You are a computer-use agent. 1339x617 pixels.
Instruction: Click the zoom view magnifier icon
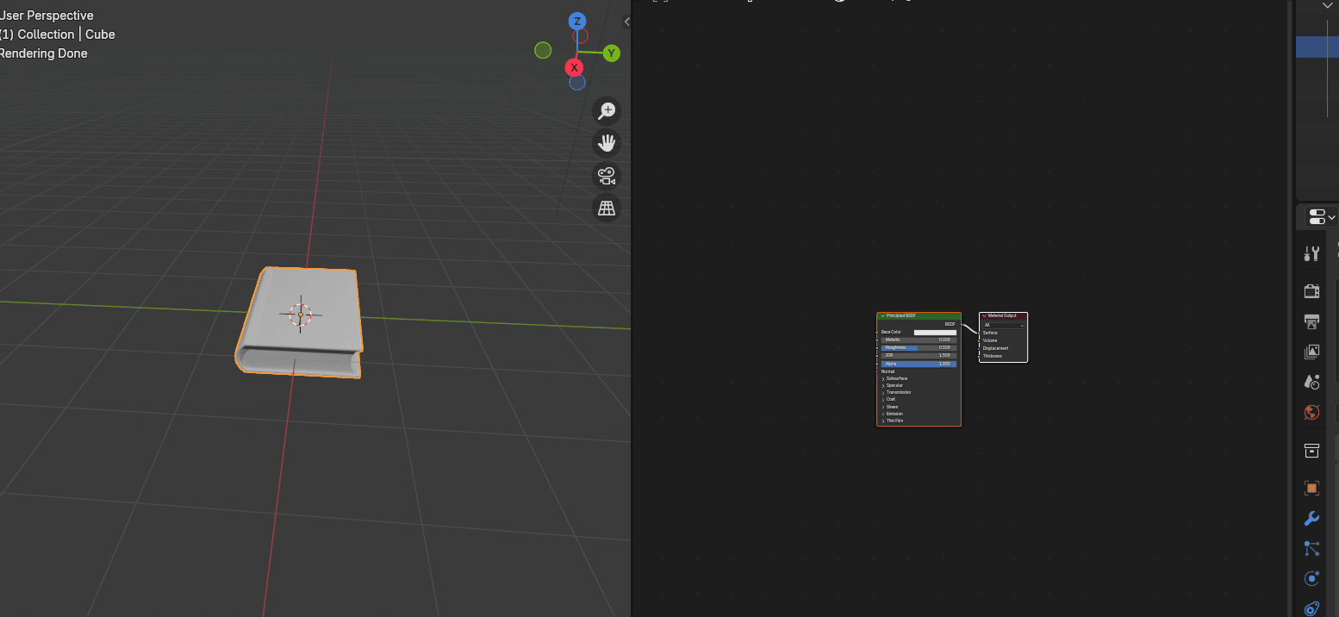[607, 110]
